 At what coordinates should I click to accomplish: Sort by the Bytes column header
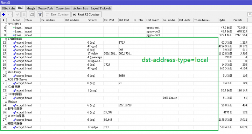coord(225,20)
